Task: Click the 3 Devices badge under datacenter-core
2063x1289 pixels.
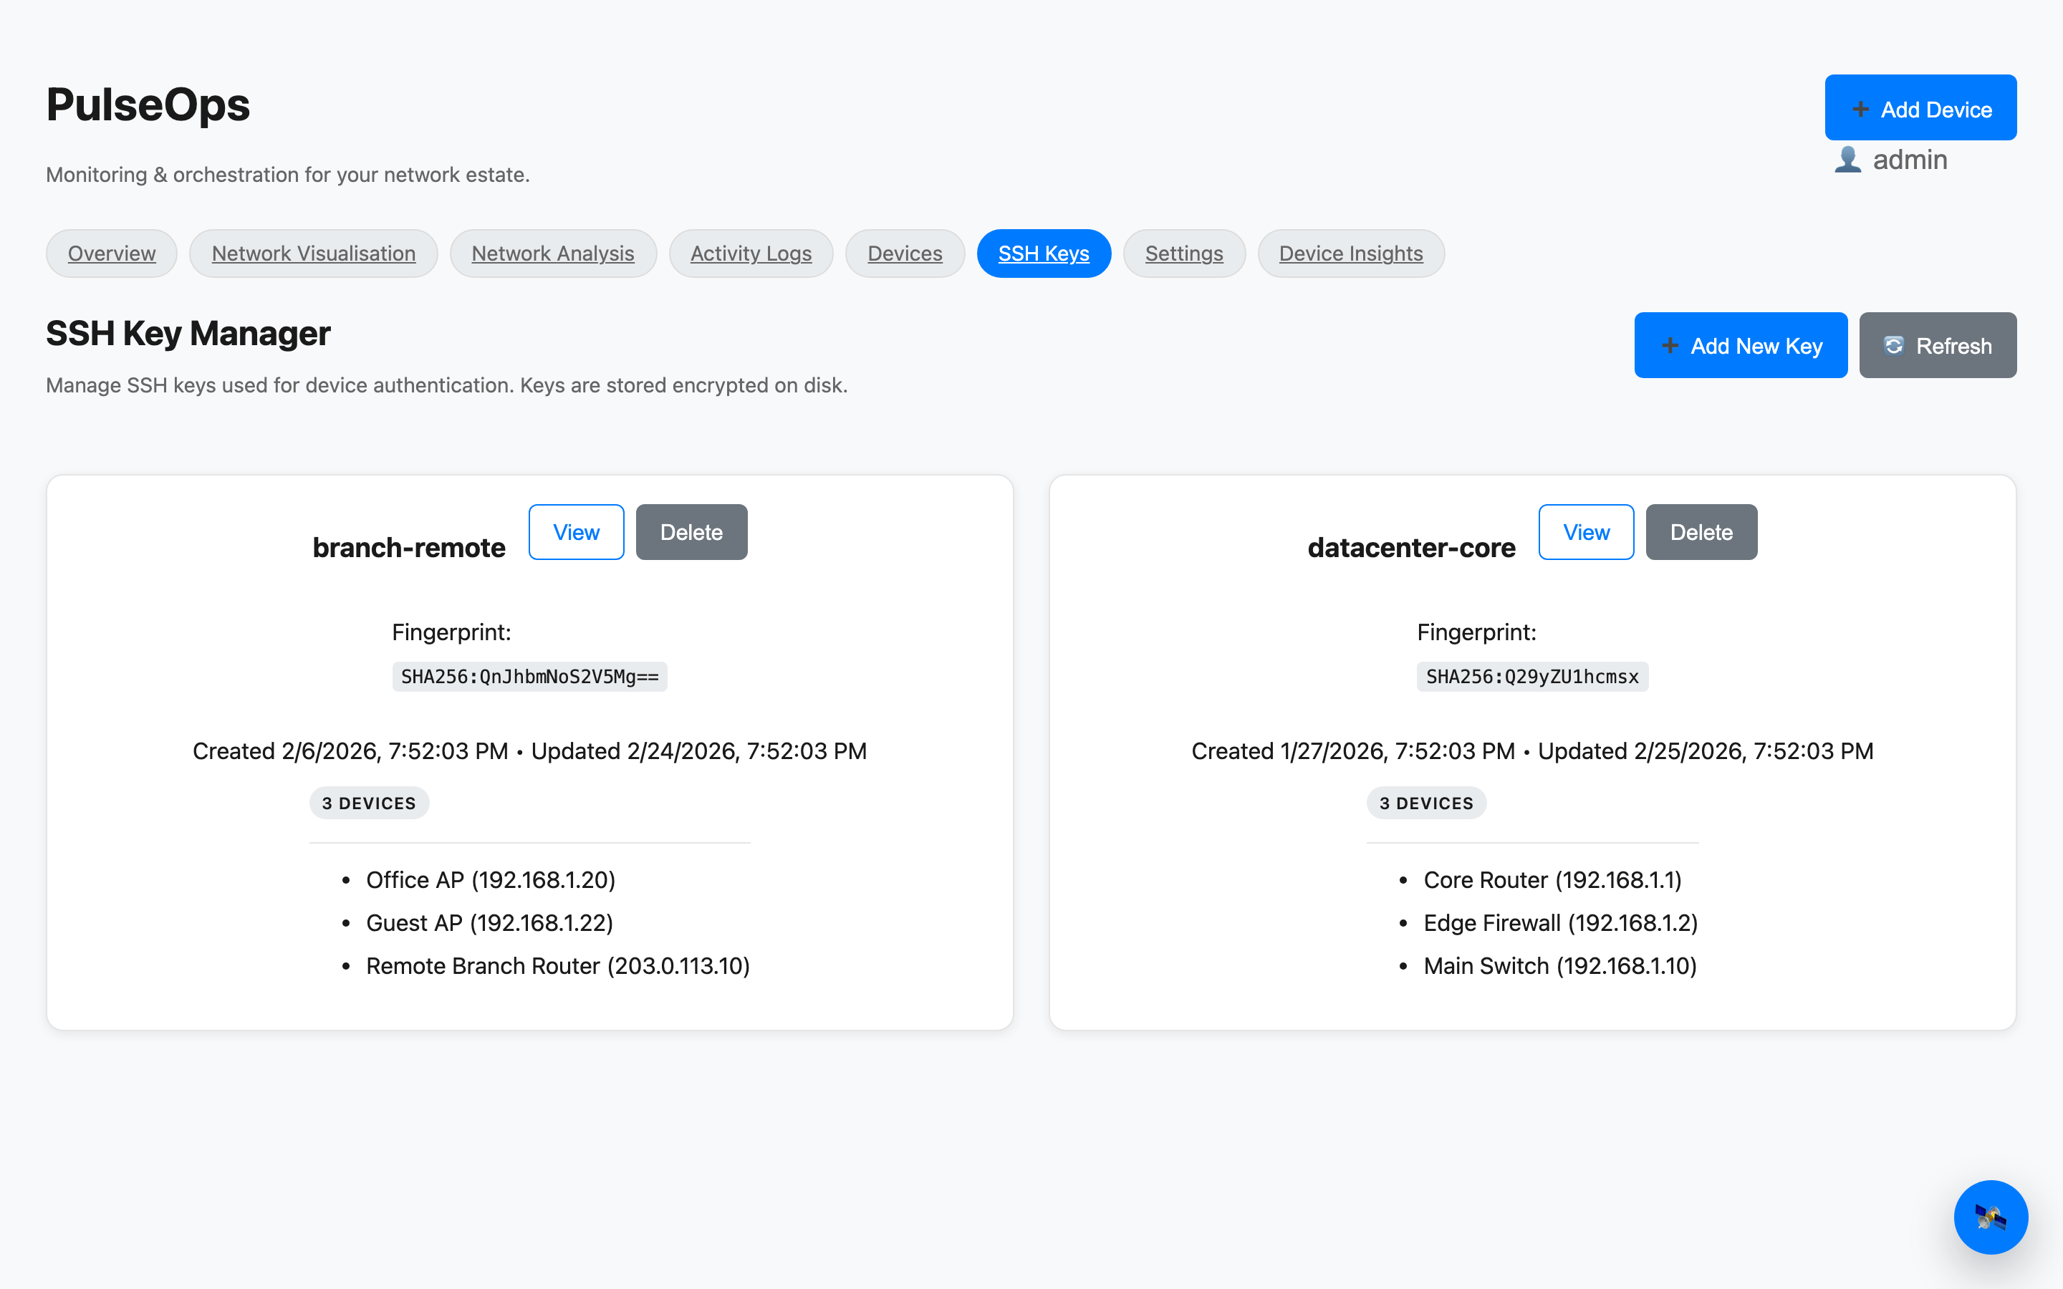Action: click(x=1425, y=803)
